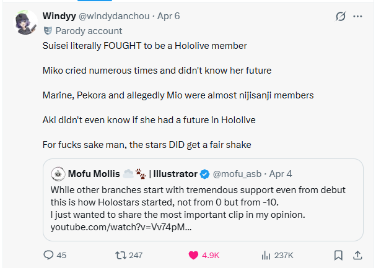Viewport: 376px width, 268px height.
Task: Click the Mofu Mollis | Illustrator name
Action: 133,174
